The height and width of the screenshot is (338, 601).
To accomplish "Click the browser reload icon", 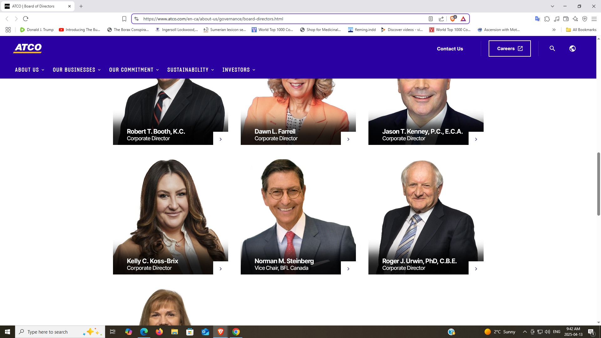I will pyautogui.click(x=26, y=19).
